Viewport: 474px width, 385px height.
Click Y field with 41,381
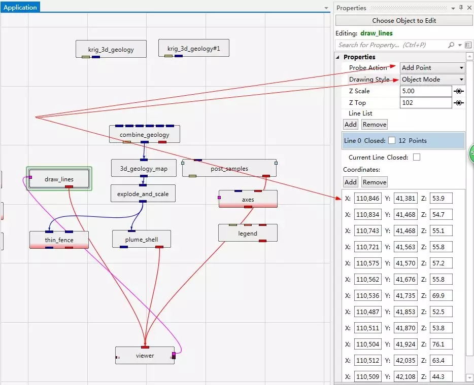405,198
